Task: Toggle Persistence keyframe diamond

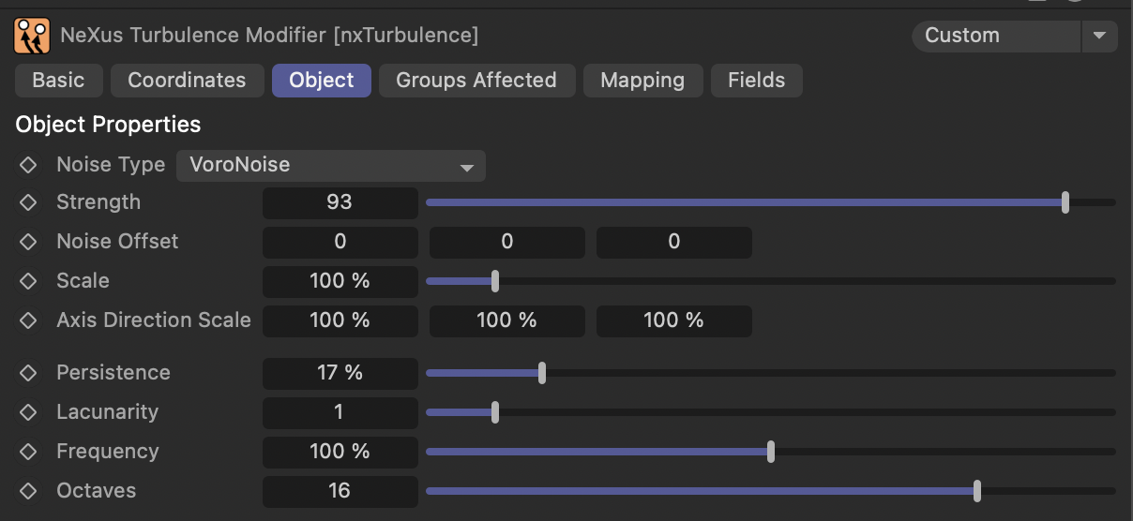Action: pyautogui.click(x=28, y=373)
